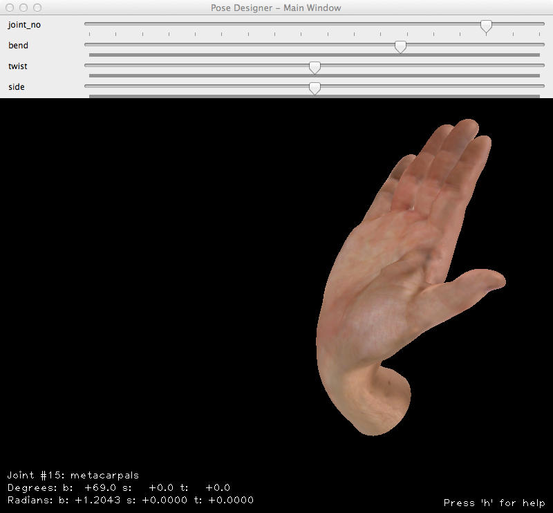Screen dimensions: 553x513
Task: Click the Radians readout line
Action: pos(131,500)
